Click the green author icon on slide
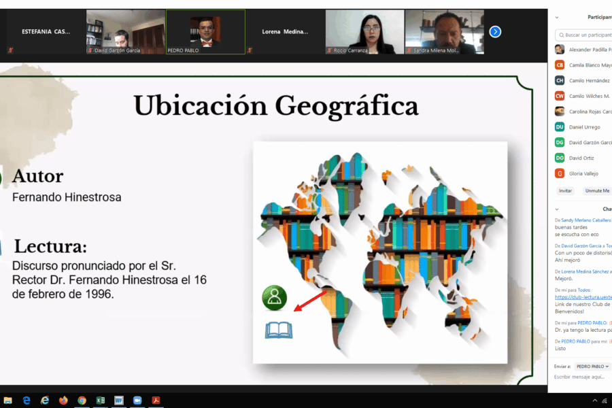The height and width of the screenshot is (408, 612). 275,297
